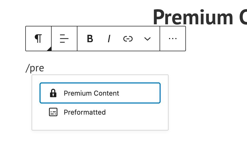Click the corner triangle on the paragraph button
The height and width of the screenshot is (159, 247).
tap(49, 48)
